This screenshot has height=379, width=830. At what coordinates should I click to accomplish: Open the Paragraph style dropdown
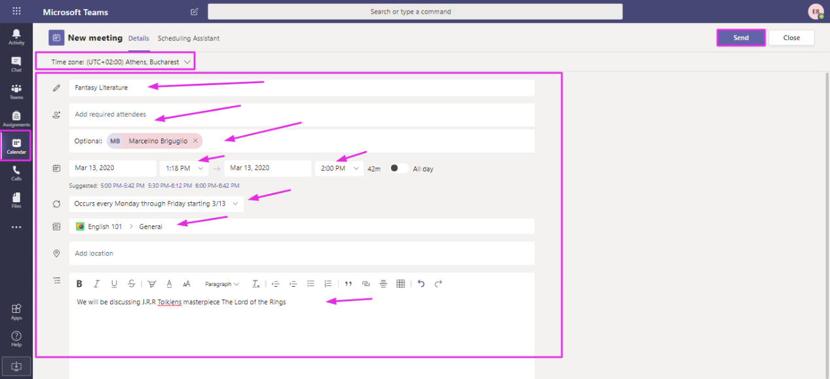(x=222, y=284)
